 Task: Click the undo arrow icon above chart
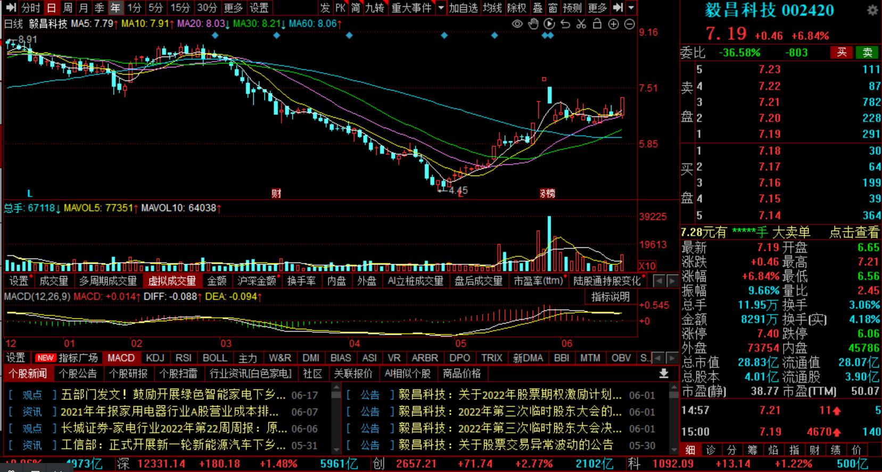coord(565,24)
